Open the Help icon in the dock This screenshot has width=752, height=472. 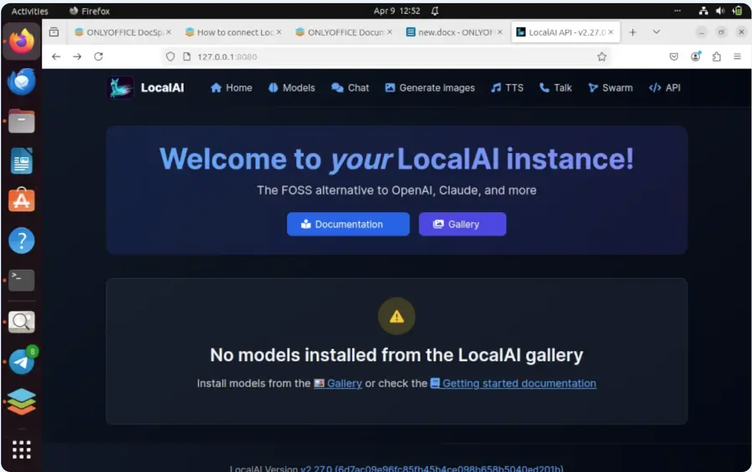pyautogui.click(x=22, y=240)
